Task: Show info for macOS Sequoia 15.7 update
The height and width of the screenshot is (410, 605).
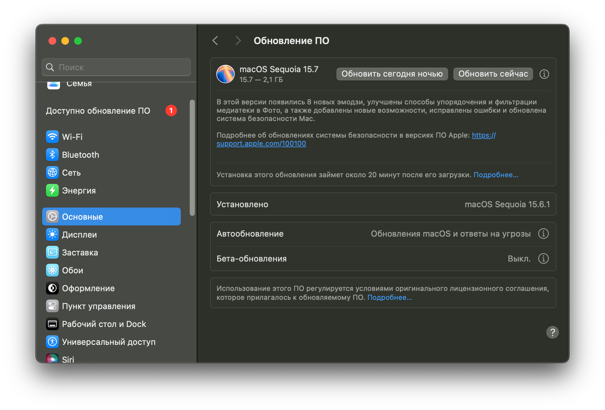Action: pyautogui.click(x=544, y=74)
